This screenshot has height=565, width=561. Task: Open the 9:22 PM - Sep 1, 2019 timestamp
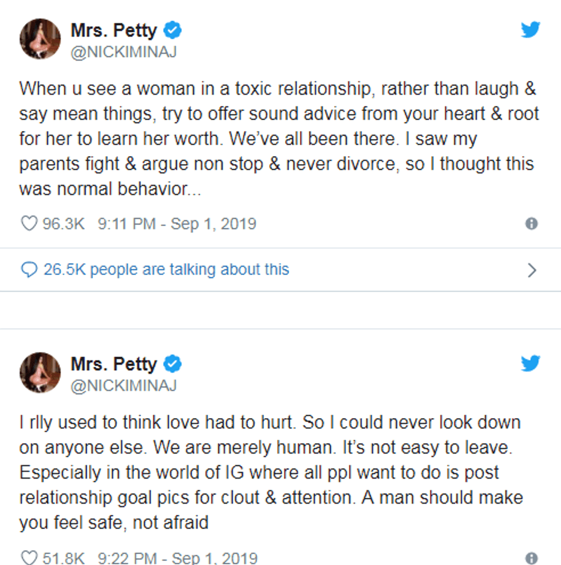coord(177,558)
